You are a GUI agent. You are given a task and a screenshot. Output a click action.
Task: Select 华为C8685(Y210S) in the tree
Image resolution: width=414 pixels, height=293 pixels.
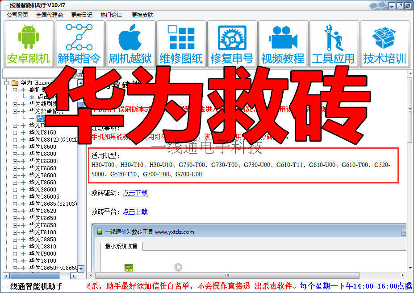[53, 204]
